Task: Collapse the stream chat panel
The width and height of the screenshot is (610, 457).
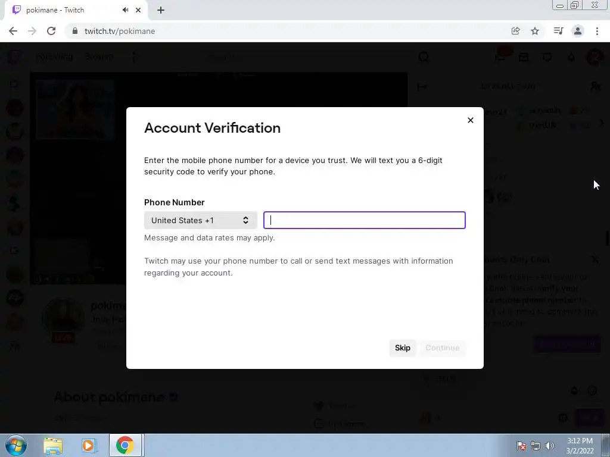Action: [422, 87]
